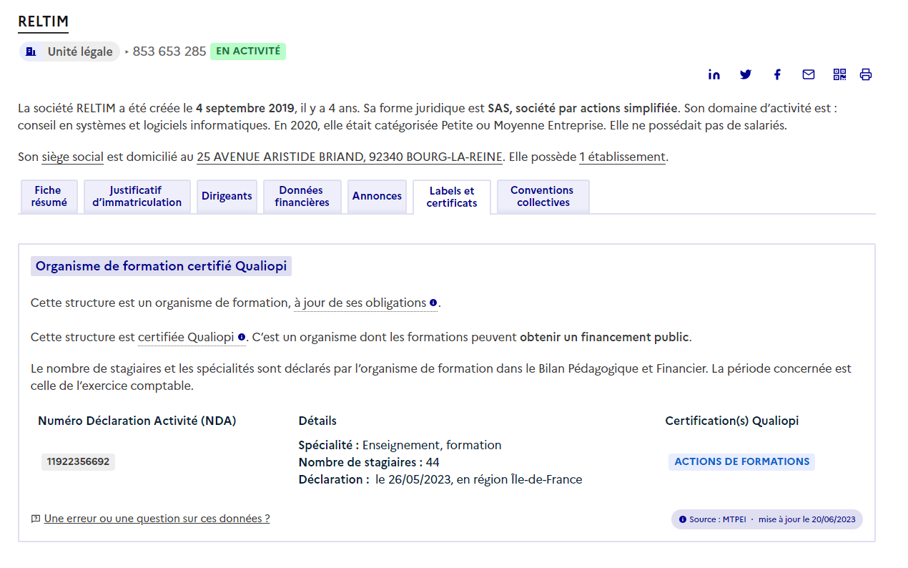Image resolution: width=908 pixels, height=568 pixels.
Task: Open the Justificatif d'immatriculation tab
Action: [x=137, y=196]
